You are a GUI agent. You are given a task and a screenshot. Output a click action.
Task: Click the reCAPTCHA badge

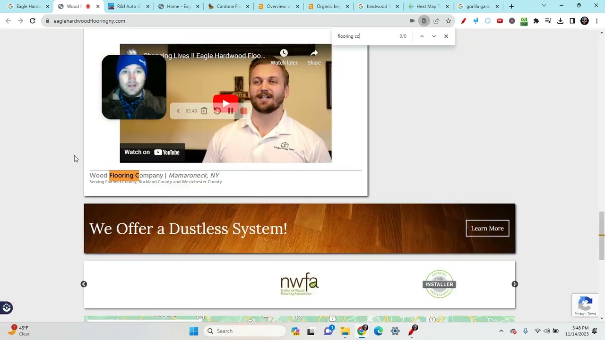tap(585, 306)
